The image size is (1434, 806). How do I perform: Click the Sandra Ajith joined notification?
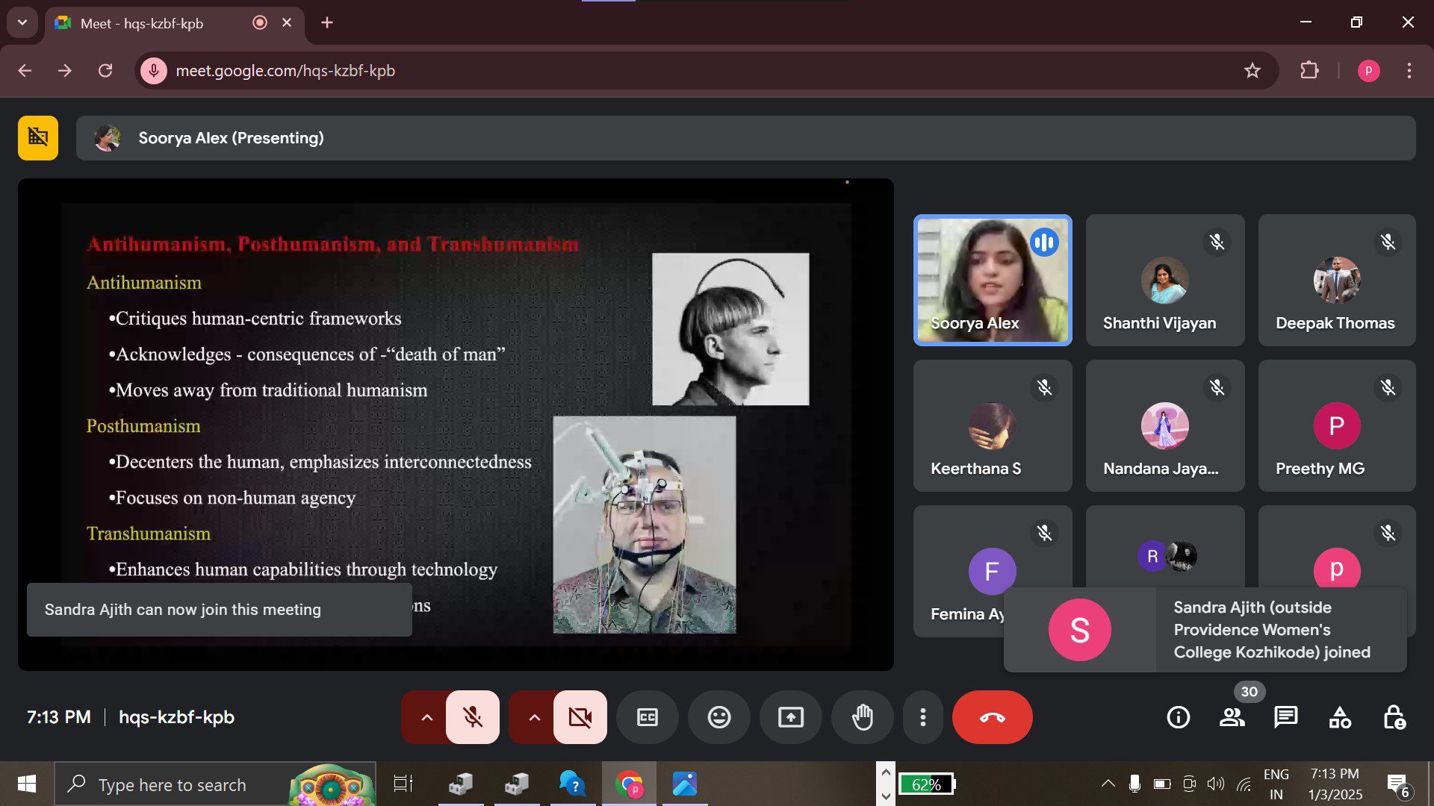pyautogui.click(x=1205, y=630)
